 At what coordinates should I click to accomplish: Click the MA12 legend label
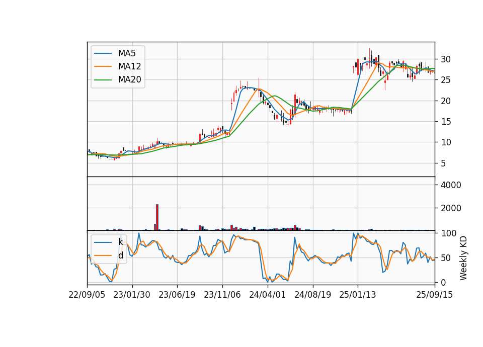(129, 66)
